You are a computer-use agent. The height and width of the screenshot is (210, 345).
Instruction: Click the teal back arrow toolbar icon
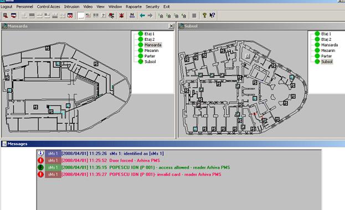142,15
